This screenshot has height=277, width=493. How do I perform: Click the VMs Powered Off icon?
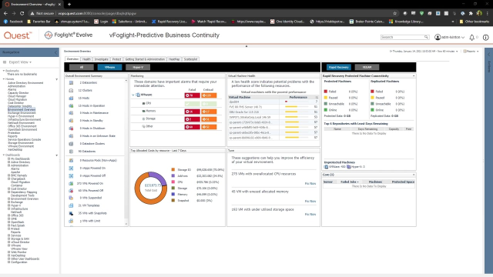pyautogui.click(x=71, y=191)
